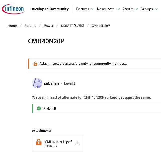Click the download icon for CMH40N20P.pdf
This screenshot has height=157, width=161.
[77, 143]
